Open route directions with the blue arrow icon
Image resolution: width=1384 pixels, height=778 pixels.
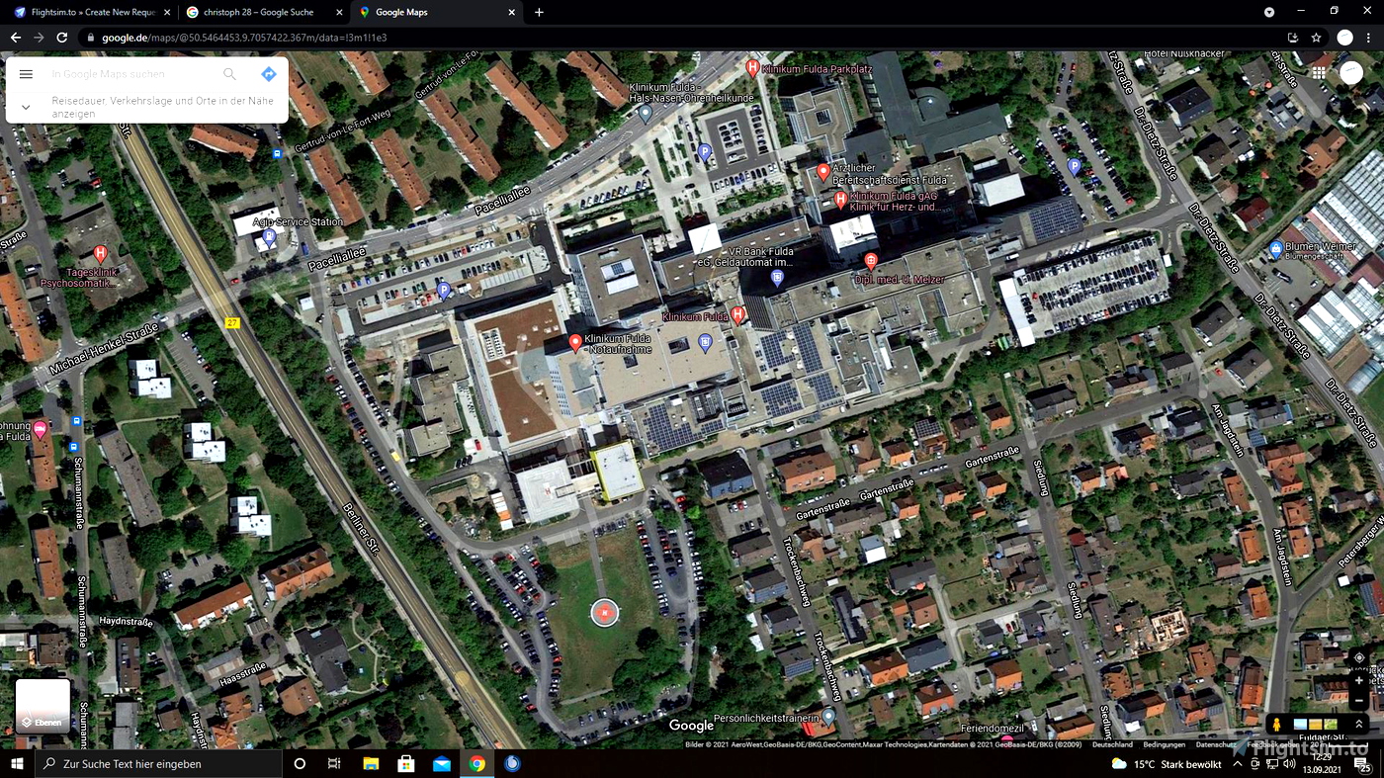click(x=268, y=74)
